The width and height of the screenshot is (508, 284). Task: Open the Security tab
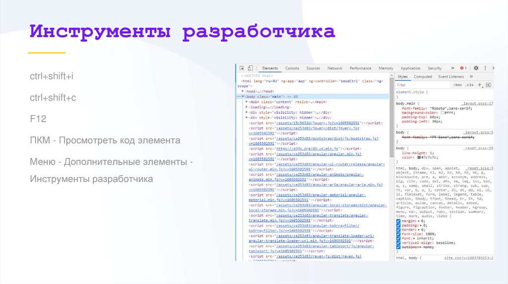click(435, 68)
